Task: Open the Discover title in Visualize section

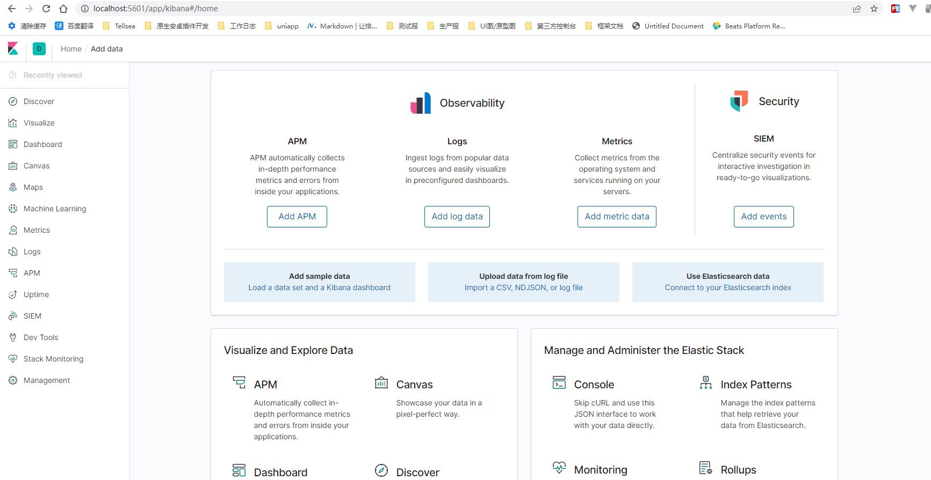Action: point(417,472)
